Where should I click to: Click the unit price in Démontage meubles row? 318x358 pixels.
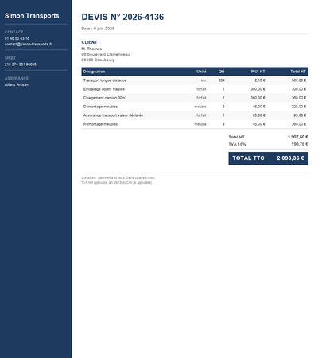pos(259,107)
